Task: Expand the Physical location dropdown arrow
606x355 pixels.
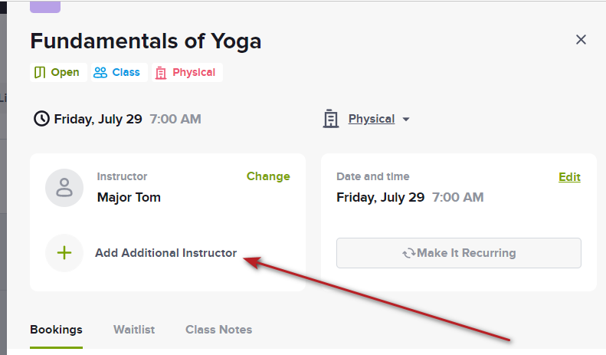Action: [406, 119]
